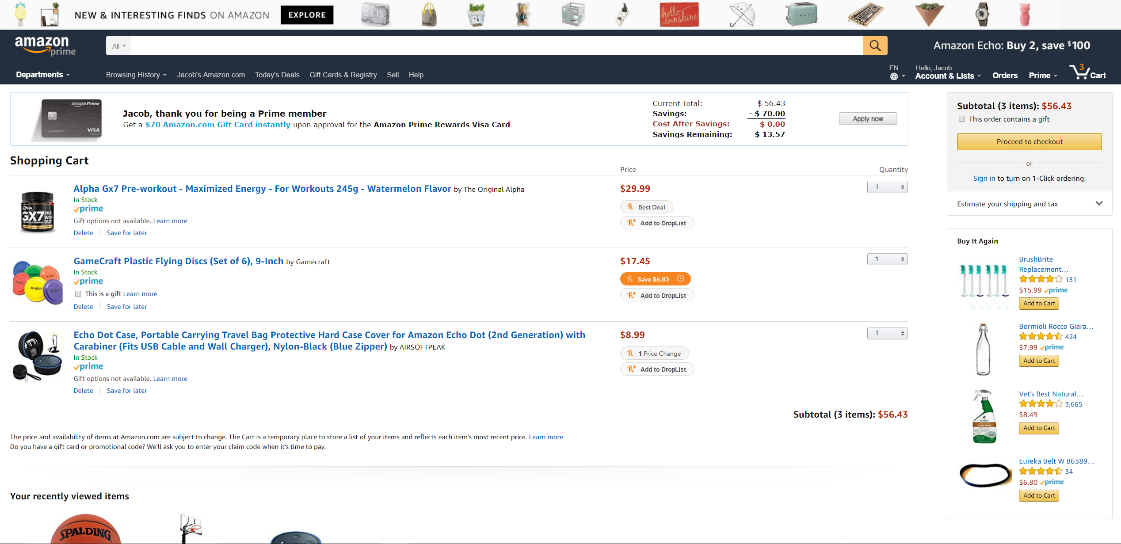Click the Echo Dot Case product image
Screen dimensions: 1121x544
[38, 356]
